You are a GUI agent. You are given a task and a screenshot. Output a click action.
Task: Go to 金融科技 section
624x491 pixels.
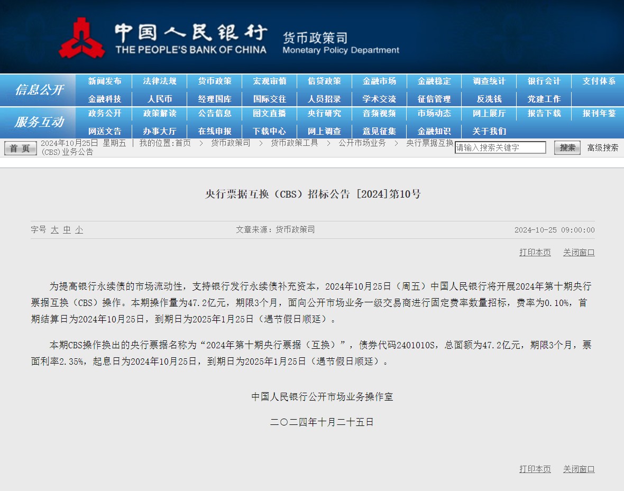105,99
